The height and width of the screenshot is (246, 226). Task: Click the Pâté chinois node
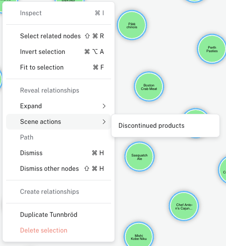(132, 25)
